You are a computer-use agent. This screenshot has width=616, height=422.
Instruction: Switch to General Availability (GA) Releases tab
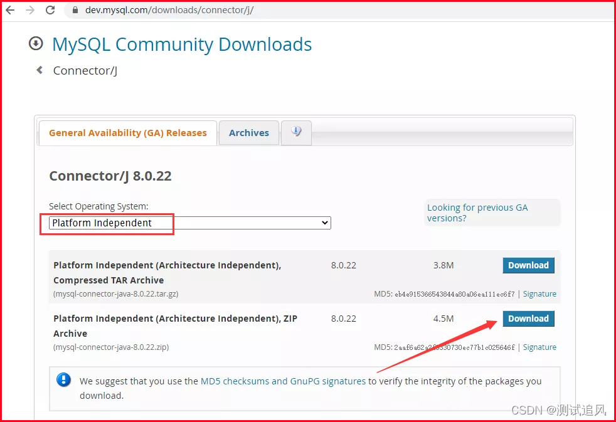[x=128, y=133]
